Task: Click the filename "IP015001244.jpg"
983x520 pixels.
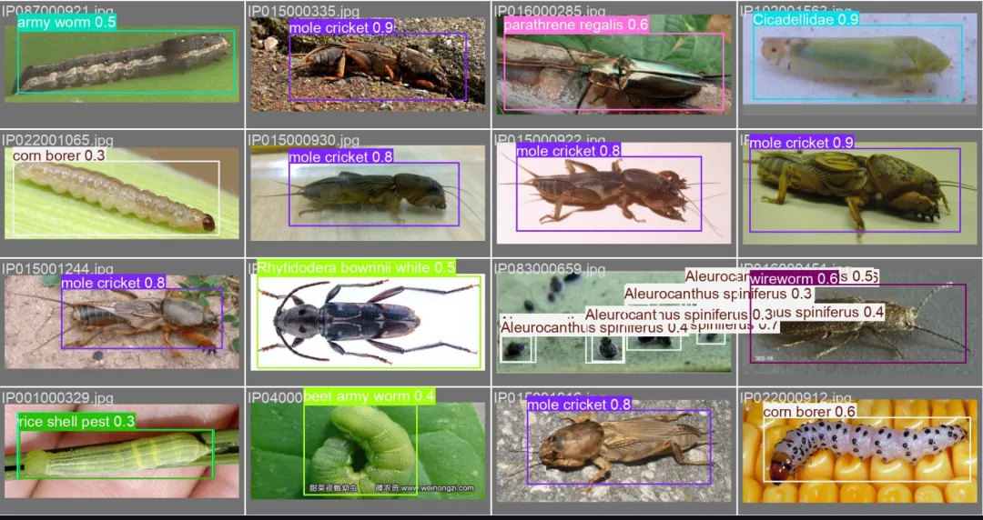Action: [57, 269]
